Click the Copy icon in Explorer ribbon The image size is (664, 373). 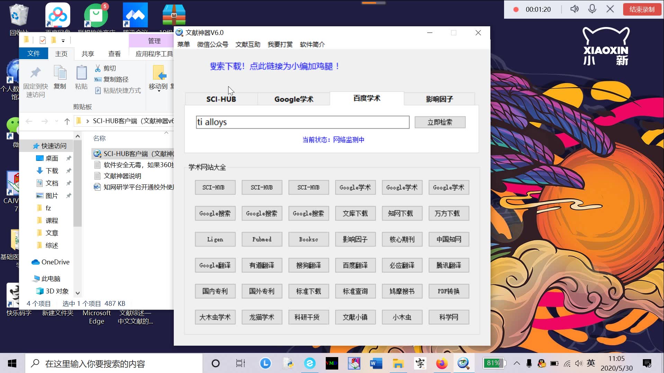[x=60, y=73]
